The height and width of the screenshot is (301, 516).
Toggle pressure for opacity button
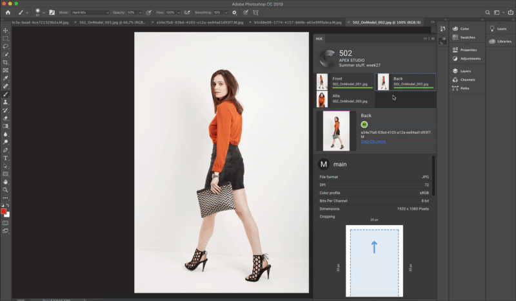point(150,12)
